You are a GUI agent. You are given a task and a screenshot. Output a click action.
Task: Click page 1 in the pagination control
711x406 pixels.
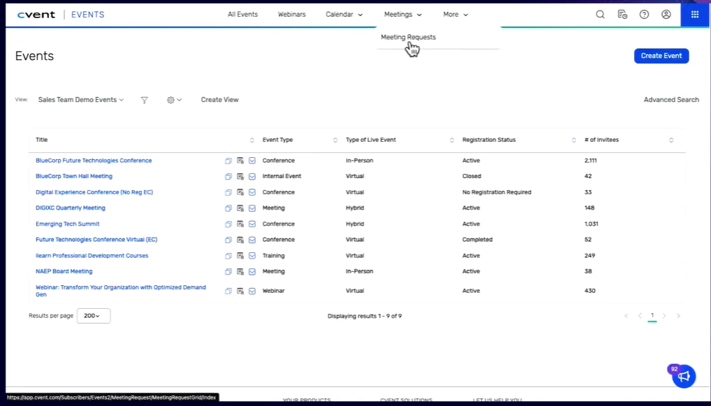point(652,315)
